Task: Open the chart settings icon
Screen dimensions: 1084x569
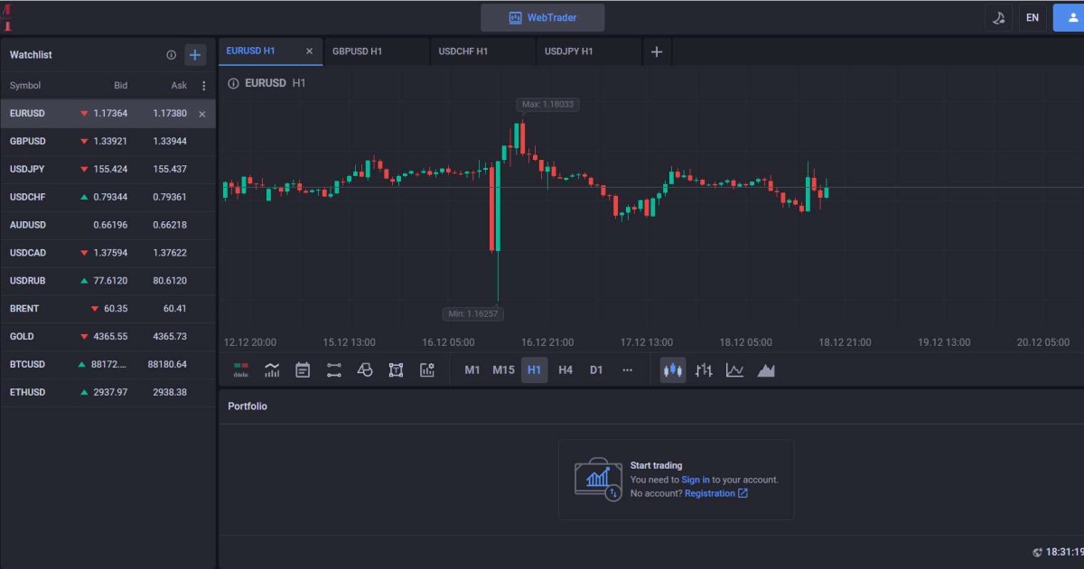Action: [x=427, y=370]
